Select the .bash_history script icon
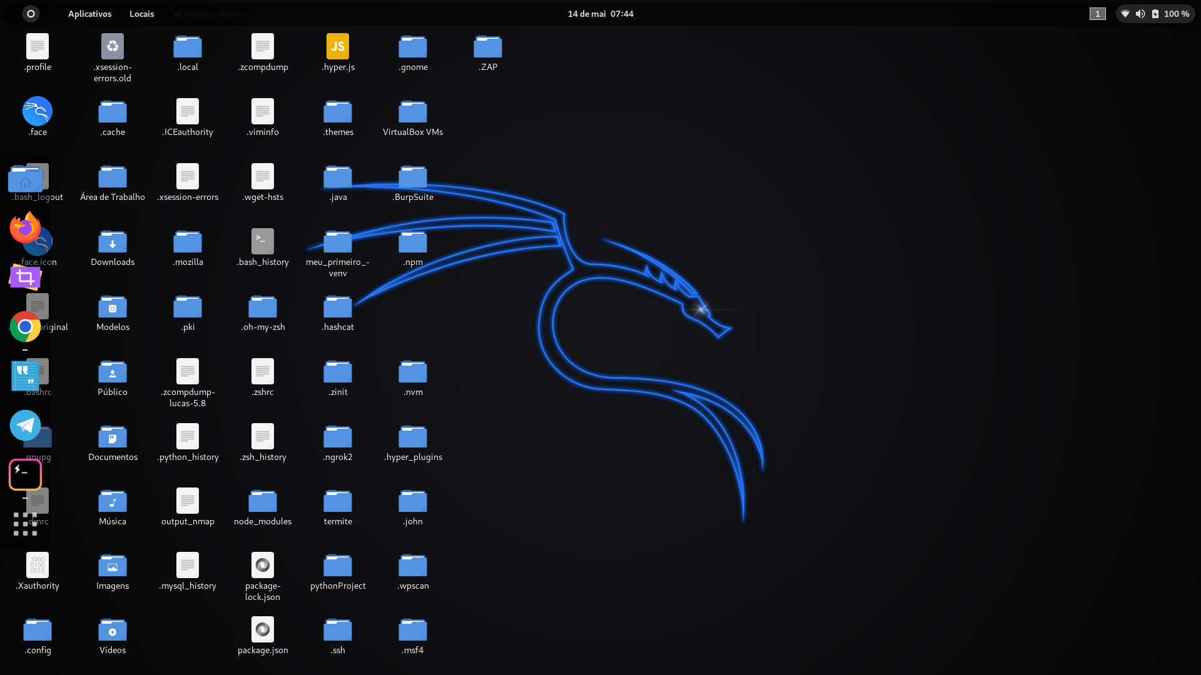Image resolution: width=1201 pixels, height=675 pixels. click(x=263, y=241)
